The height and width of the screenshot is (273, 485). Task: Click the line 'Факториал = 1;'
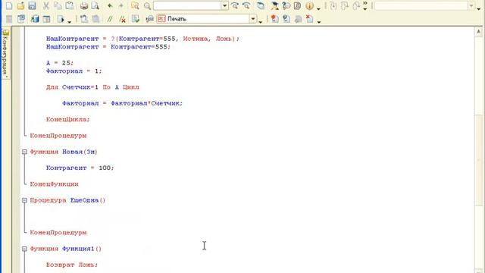74,71
